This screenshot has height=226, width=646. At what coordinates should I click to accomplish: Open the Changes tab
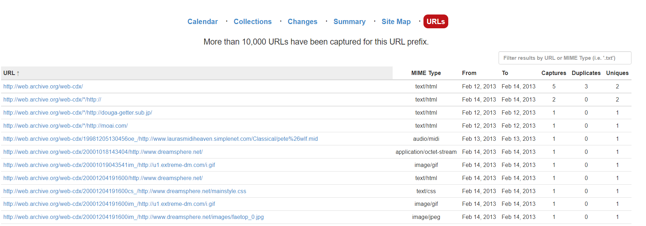302,22
